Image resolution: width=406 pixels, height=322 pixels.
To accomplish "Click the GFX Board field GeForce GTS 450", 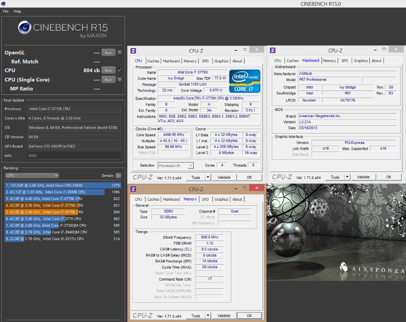I will point(74,146).
